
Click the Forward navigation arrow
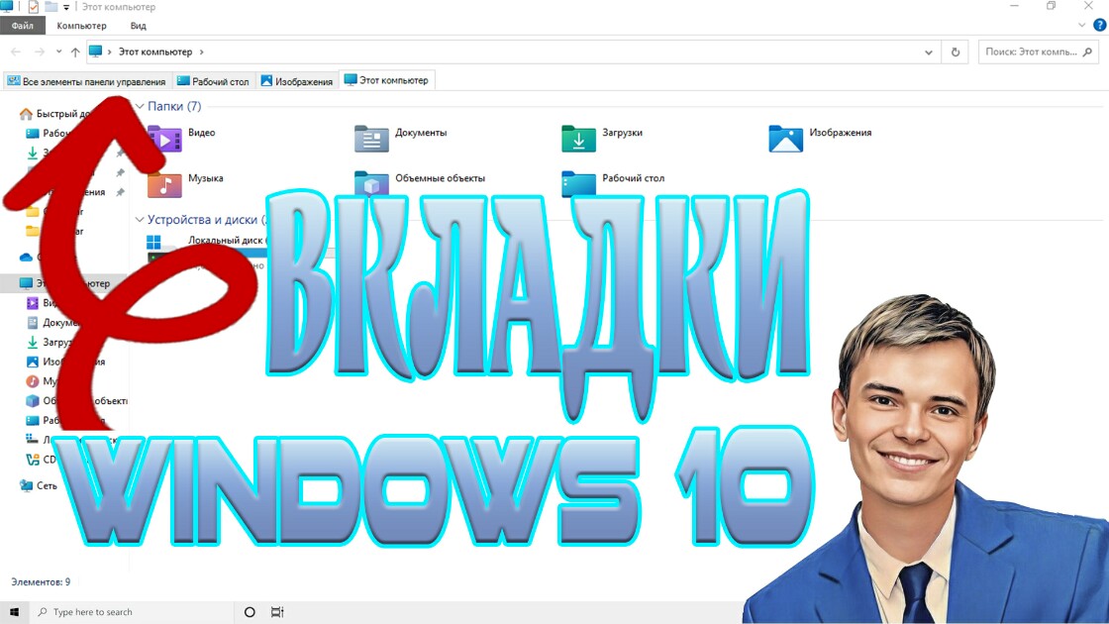pos(40,52)
